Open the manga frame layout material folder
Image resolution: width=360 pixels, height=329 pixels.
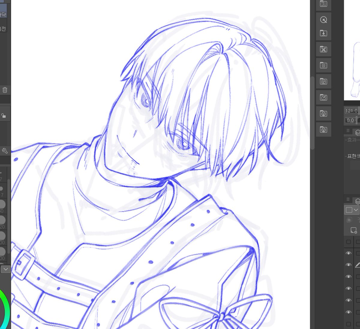pyautogui.click(x=323, y=81)
